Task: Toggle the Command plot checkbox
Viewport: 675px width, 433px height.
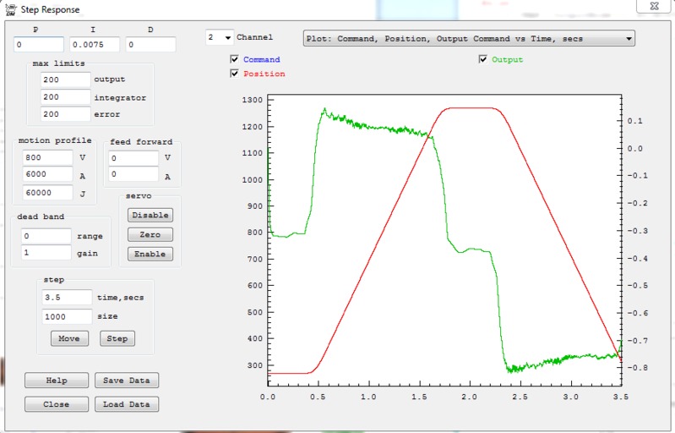Action: 235,60
